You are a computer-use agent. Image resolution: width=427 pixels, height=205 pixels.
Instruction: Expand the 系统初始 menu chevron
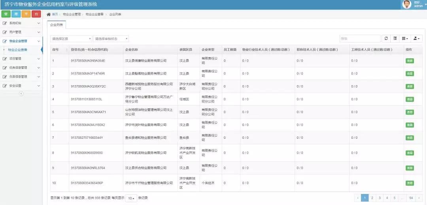pos(38,23)
